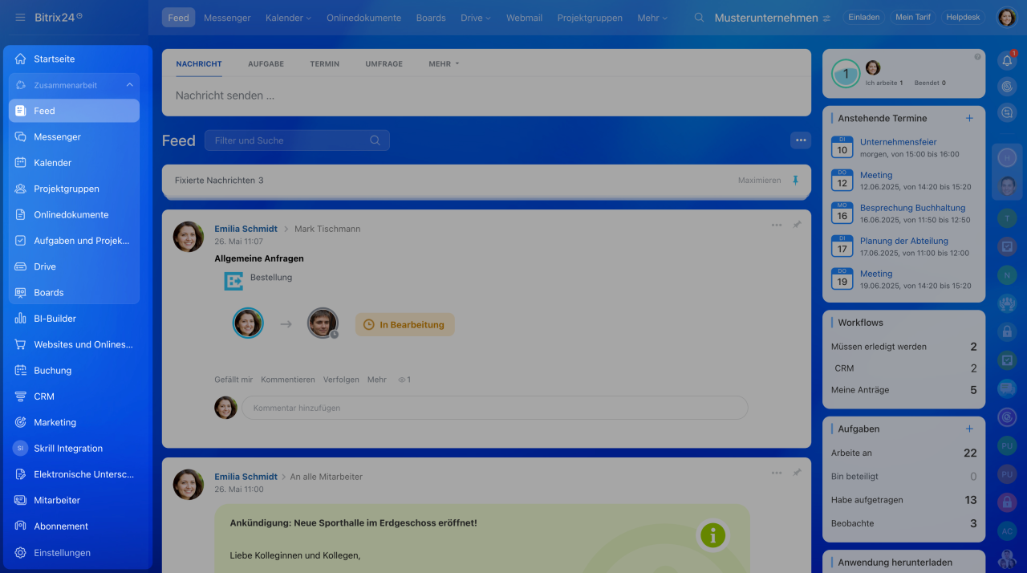This screenshot has width=1027, height=573.
Task: Select the Feed tab in top navigation
Action: (178, 18)
